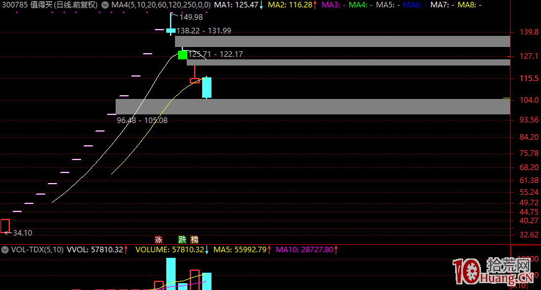
Task: Select the solid green candle near 125.71
Action: click(x=182, y=54)
